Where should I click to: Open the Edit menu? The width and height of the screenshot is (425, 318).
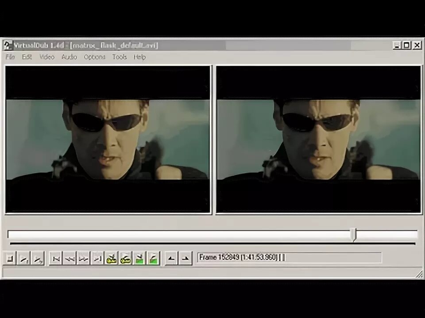point(27,57)
